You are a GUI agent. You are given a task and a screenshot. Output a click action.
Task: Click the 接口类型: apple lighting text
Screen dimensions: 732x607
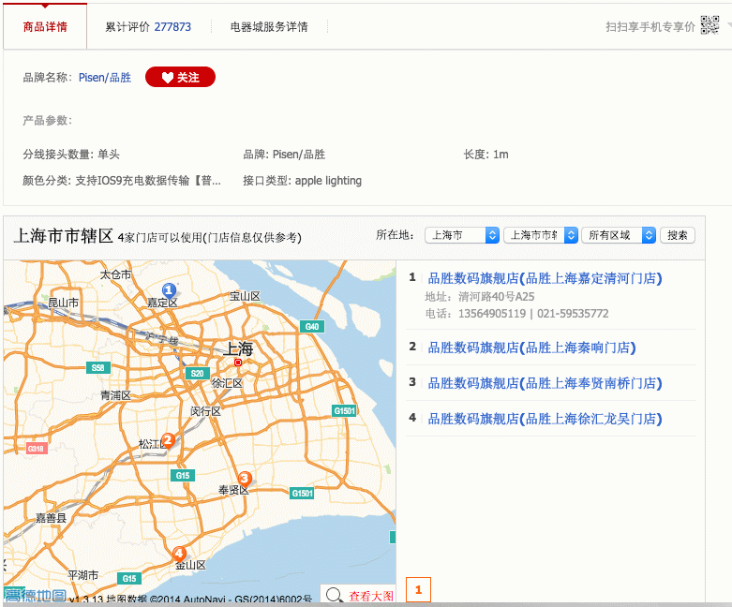click(x=302, y=181)
